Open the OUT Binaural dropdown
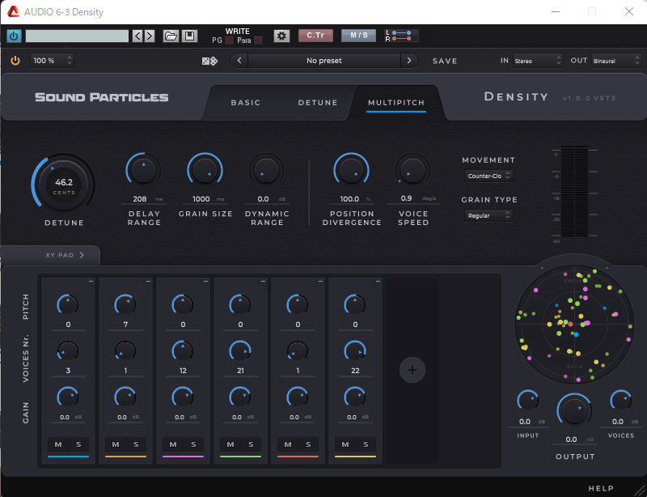This screenshot has height=497, width=647. (615, 61)
